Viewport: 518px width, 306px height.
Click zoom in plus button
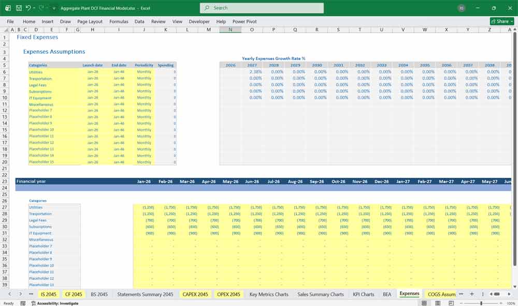(x=501, y=303)
